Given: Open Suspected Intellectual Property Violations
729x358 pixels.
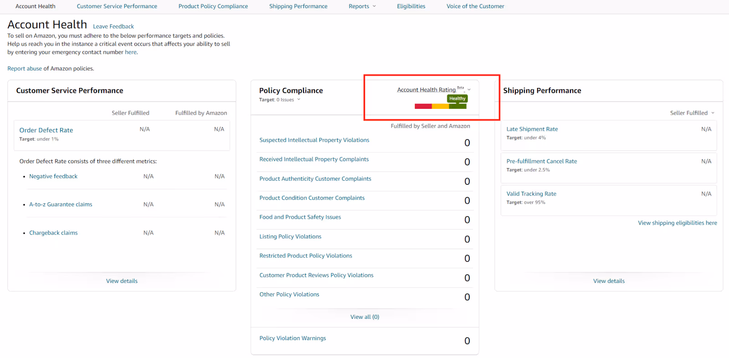Looking at the screenshot, I should pyautogui.click(x=314, y=140).
